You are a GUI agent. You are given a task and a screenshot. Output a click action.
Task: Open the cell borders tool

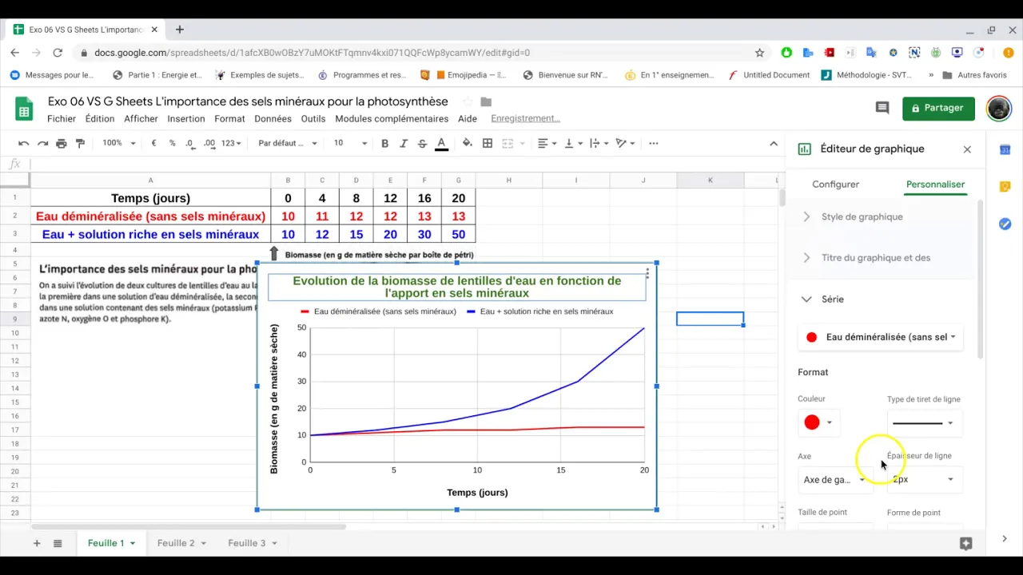(x=488, y=143)
